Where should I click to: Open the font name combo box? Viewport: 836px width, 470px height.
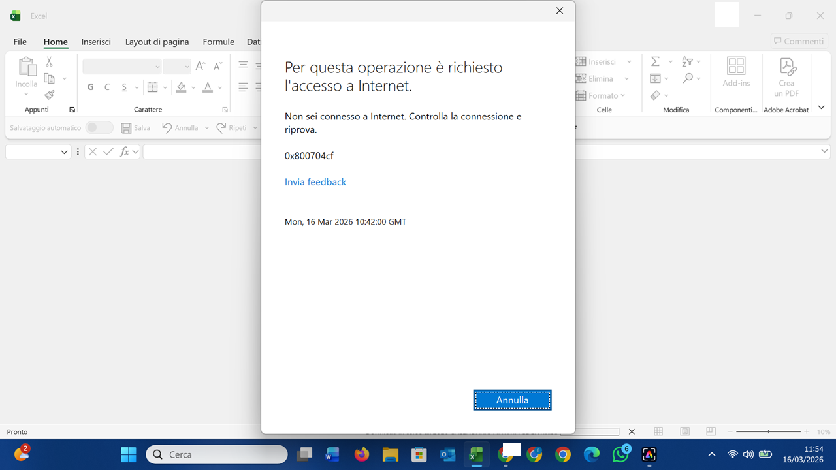pos(122,66)
